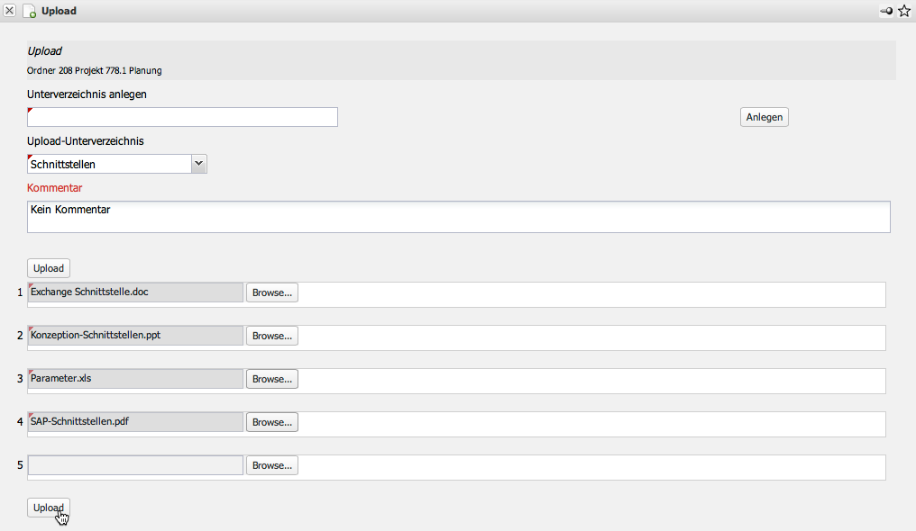
Task: Select the SAP-Schnittstellen.pdf file field
Action: [x=135, y=422]
